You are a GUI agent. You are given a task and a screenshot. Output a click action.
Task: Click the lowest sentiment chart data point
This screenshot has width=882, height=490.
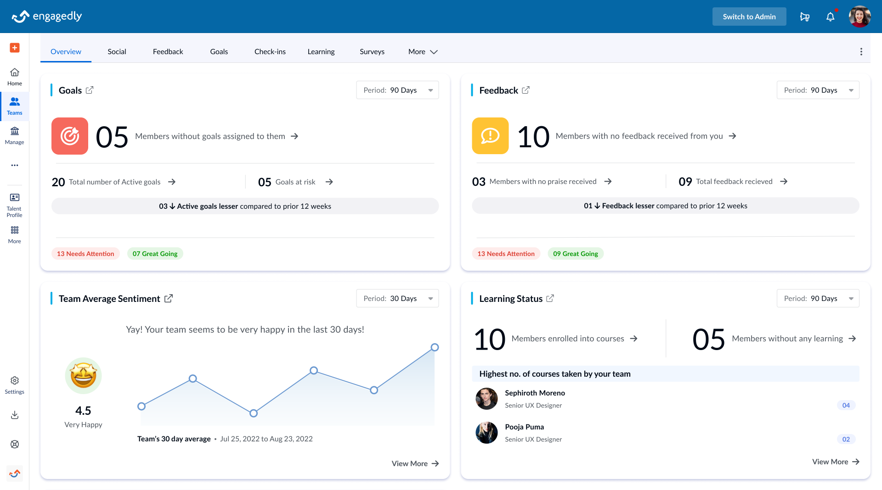click(x=253, y=413)
